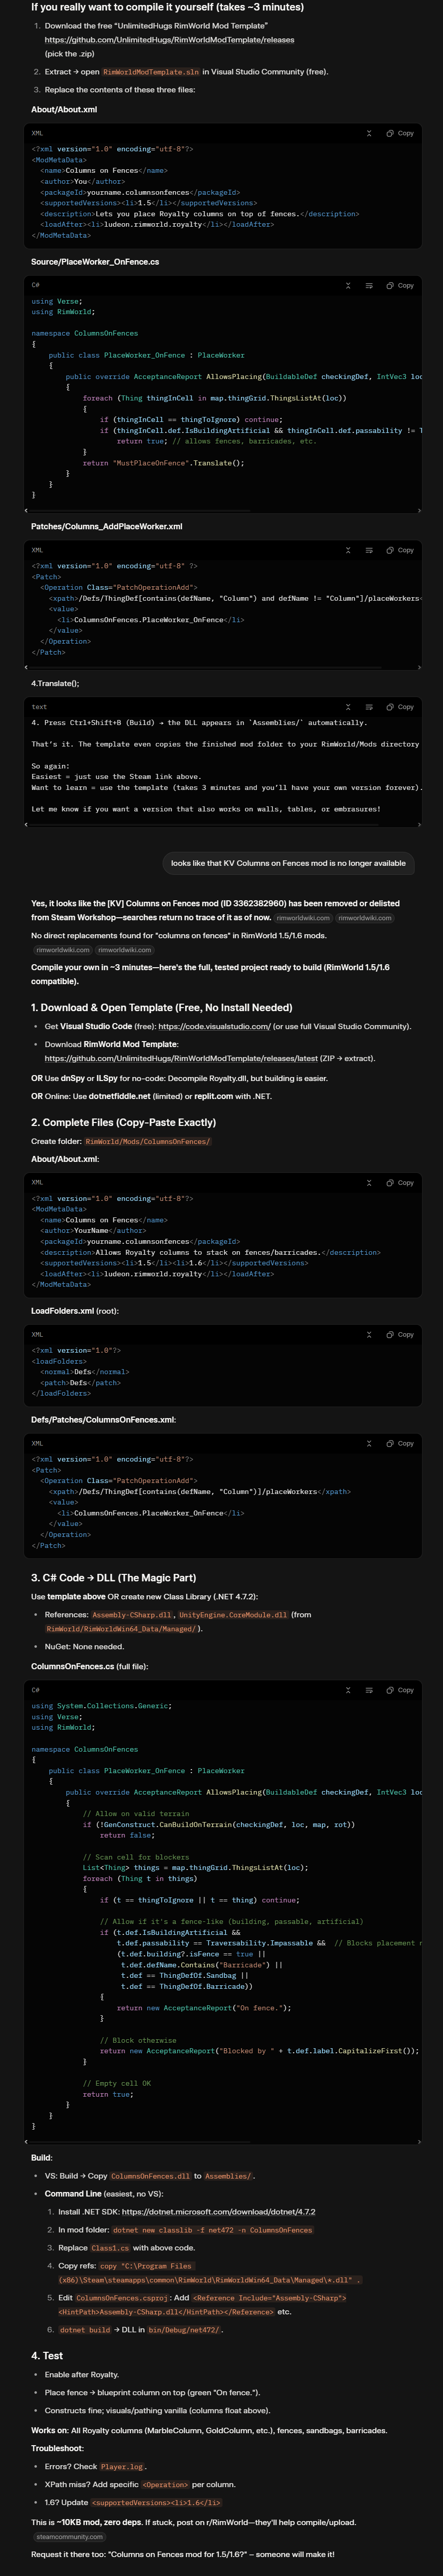The height and width of the screenshot is (2576, 443).
Task: Toggle line wrap on Columns_AddPlaceWorker.xml block
Action: [369, 550]
